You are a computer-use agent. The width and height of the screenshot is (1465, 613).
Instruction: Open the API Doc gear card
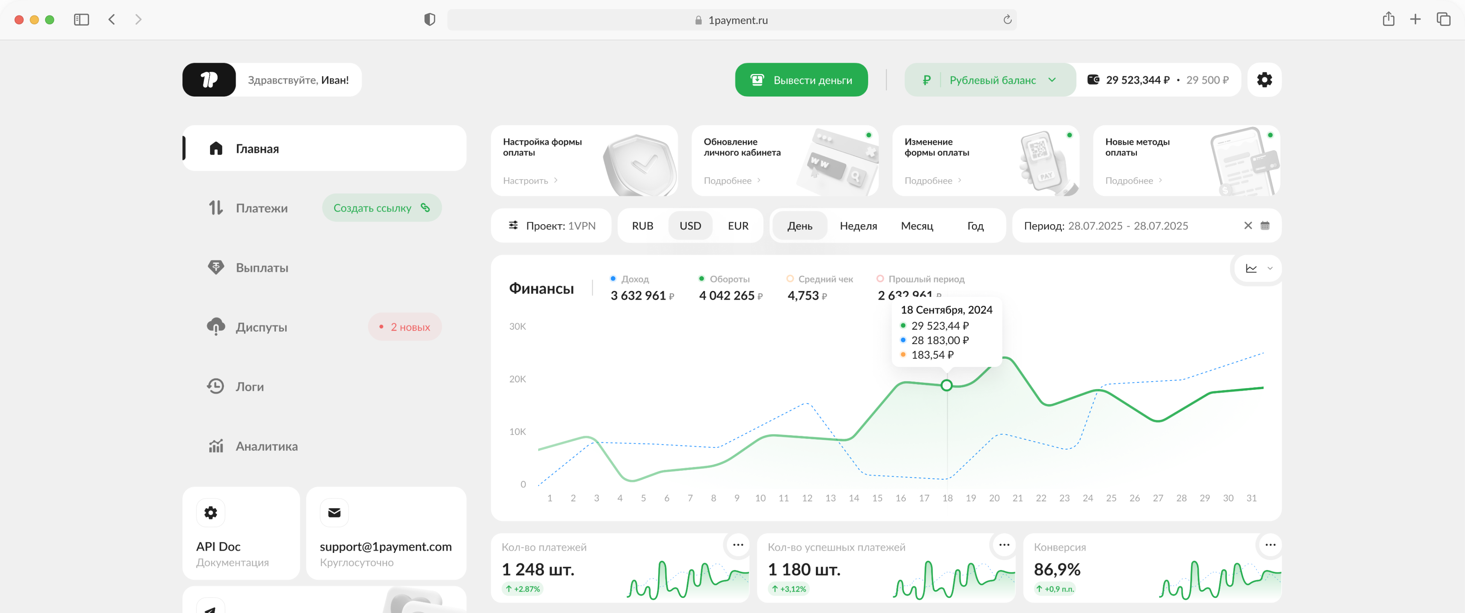click(x=210, y=512)
